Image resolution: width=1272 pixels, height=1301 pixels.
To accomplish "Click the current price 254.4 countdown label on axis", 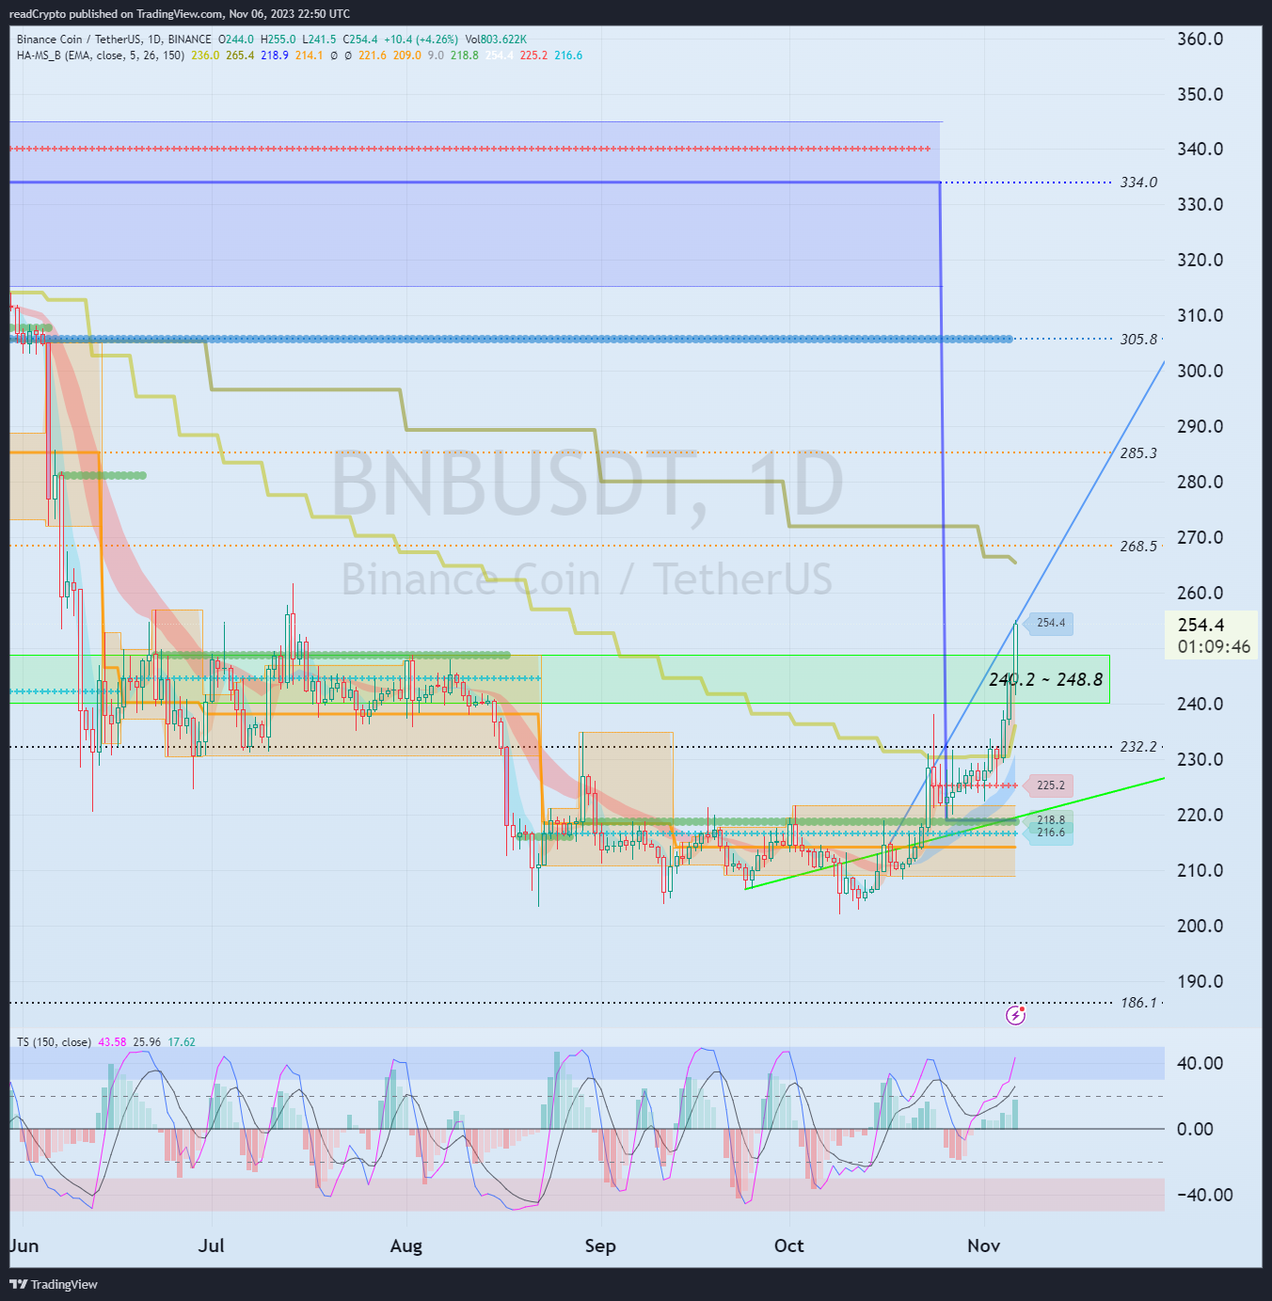I will point(1212,636).
